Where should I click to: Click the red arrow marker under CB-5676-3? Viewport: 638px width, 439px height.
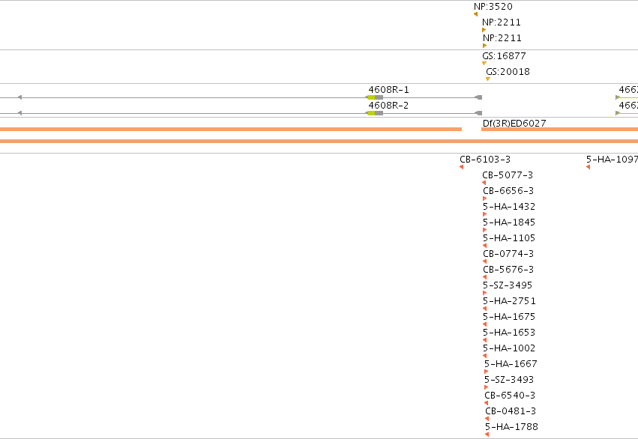coord(484,277)
